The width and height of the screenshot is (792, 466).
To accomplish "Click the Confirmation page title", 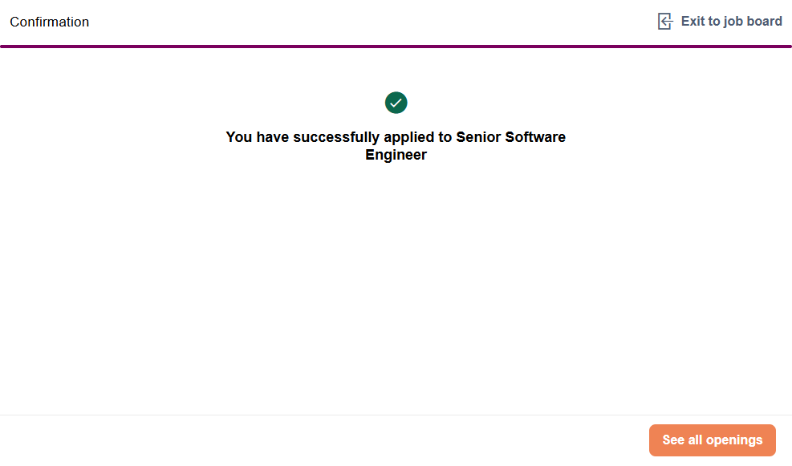I will 50,22.
